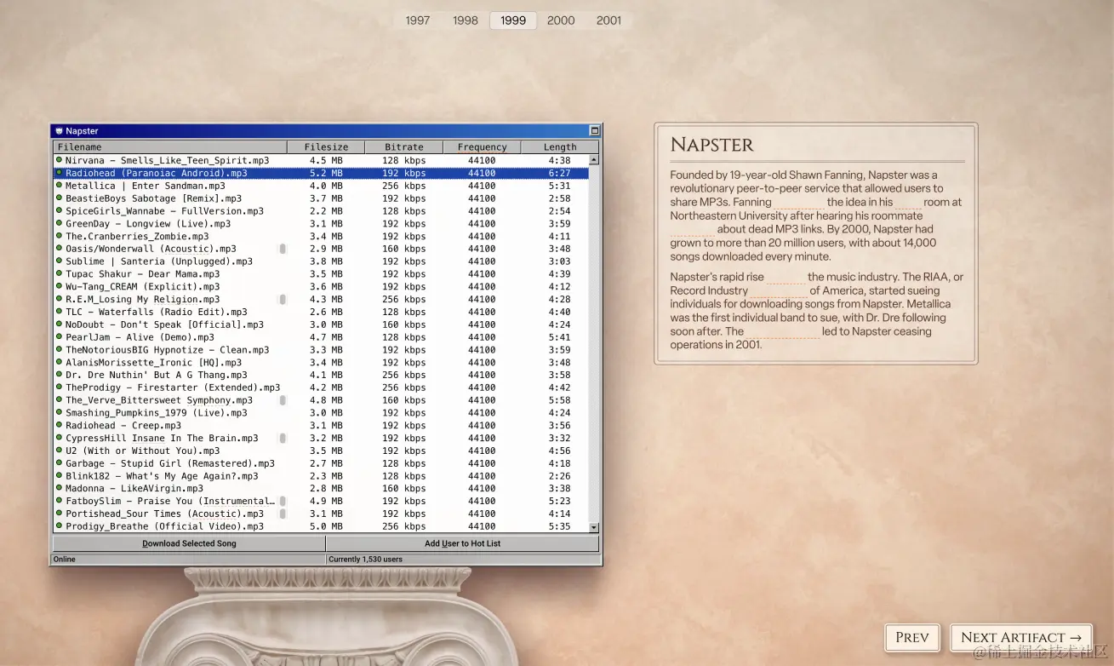This screenshot has width=1114, height=666.
Task: Click green dot beside Tupac Shakur Dear Mama
Action: coord(60,273)
